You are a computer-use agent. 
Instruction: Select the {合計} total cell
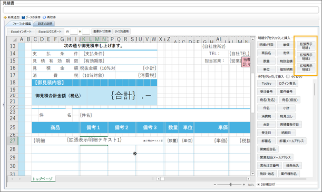[x=123, y=96]
